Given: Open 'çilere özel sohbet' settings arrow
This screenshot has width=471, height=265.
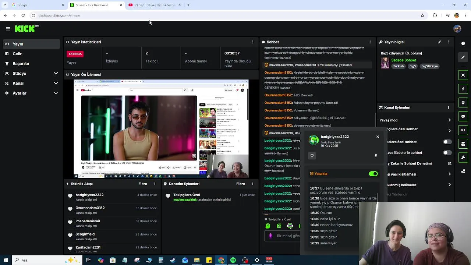Looking at the screenshot, I should click(450, 131).
